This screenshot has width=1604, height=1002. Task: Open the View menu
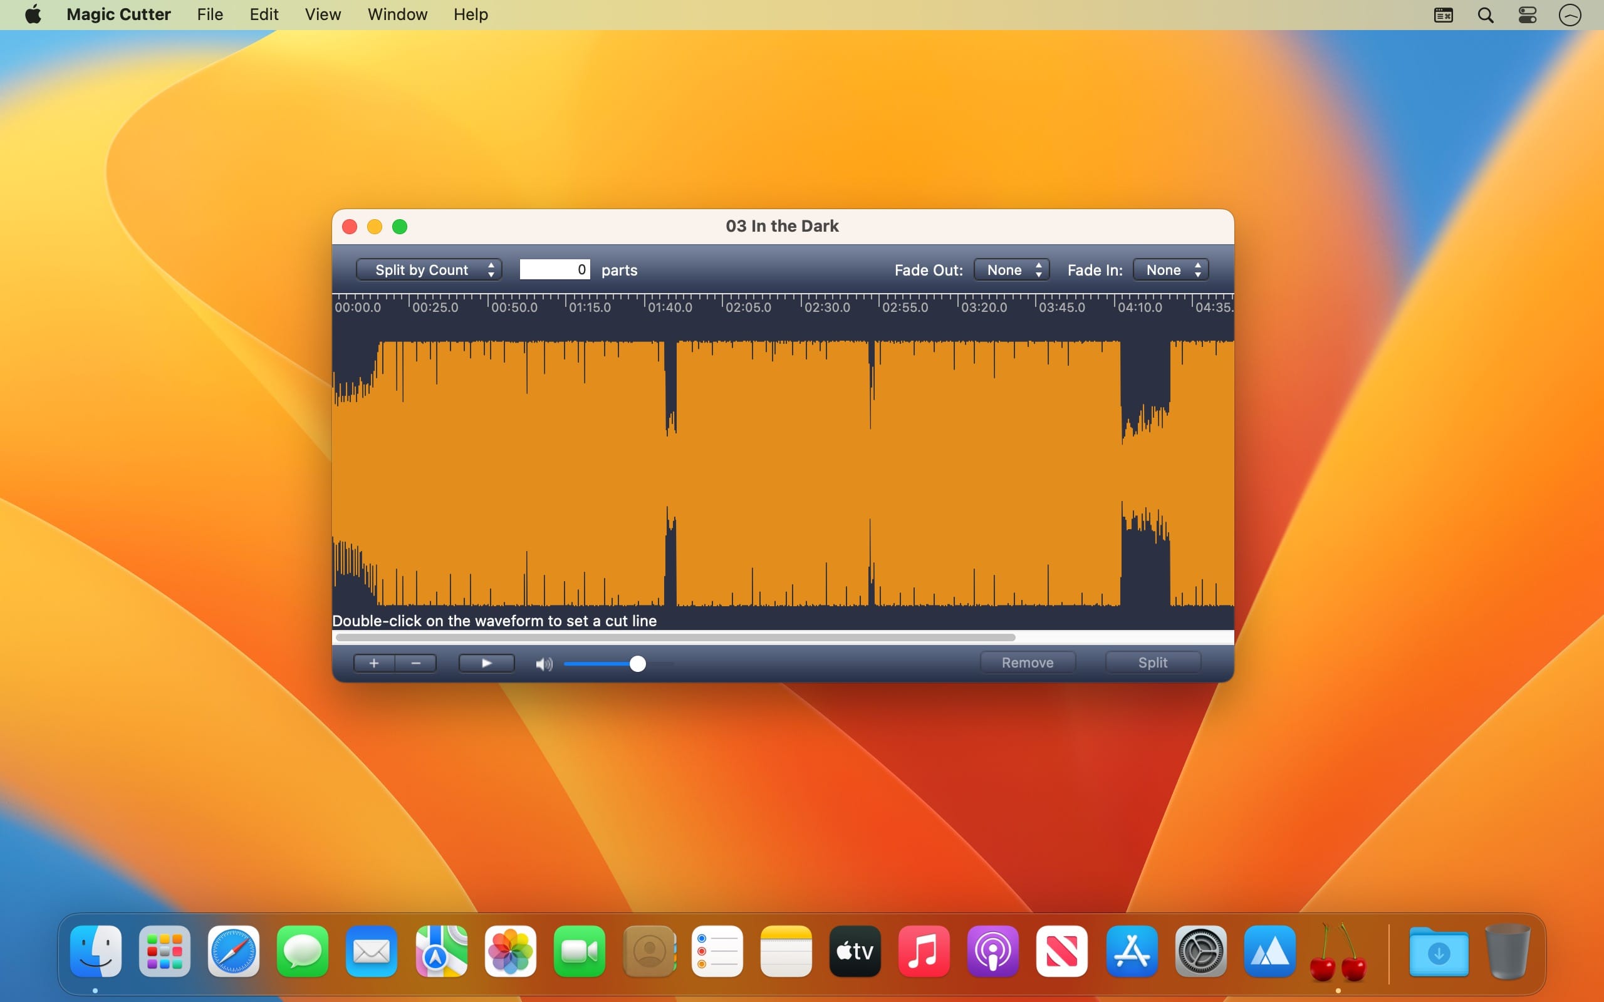pyautogui.click(x=322, y=14)
